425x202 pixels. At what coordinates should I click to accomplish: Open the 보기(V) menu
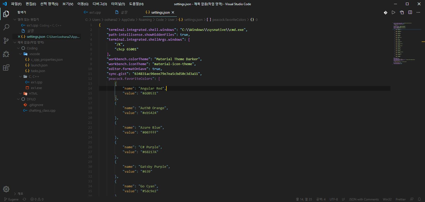[x=68, y=4]
